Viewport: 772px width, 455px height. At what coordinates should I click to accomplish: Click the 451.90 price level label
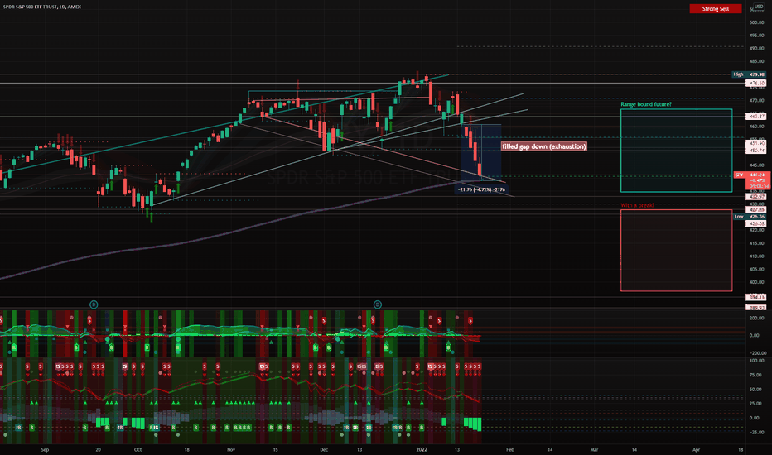pos(756,143)
